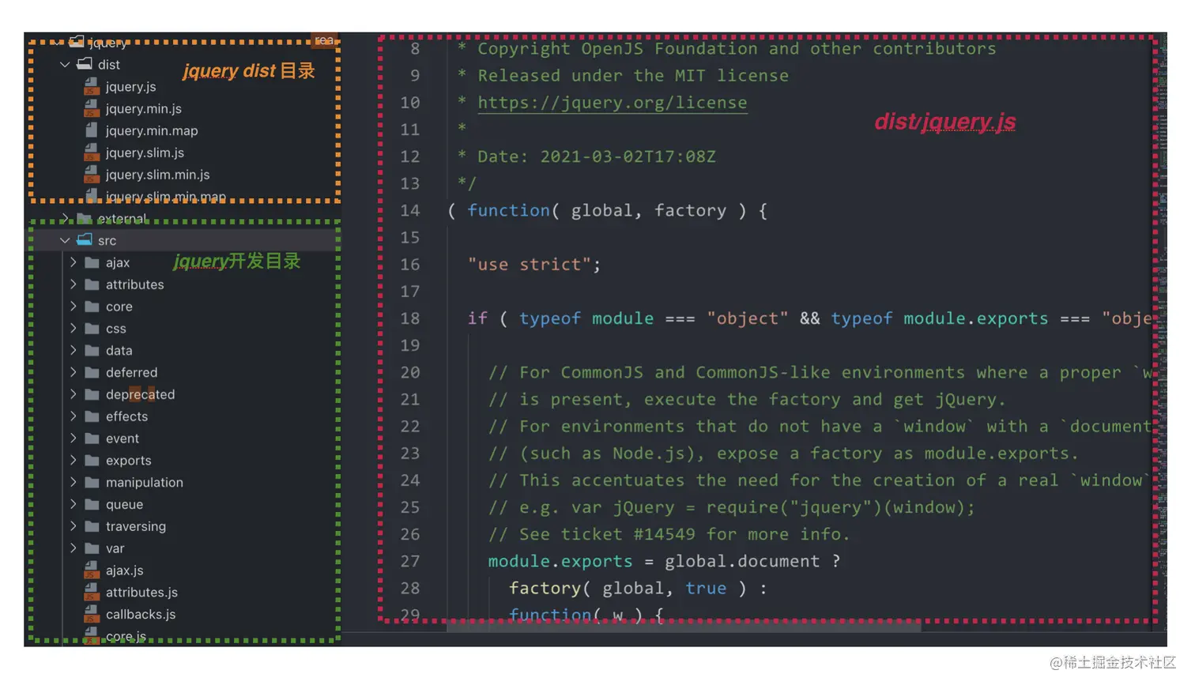Image resolution: width=1195 pixels, height=689 pixels.
Task: Expand the core folder chevron
Action: [x=73, y=307]
